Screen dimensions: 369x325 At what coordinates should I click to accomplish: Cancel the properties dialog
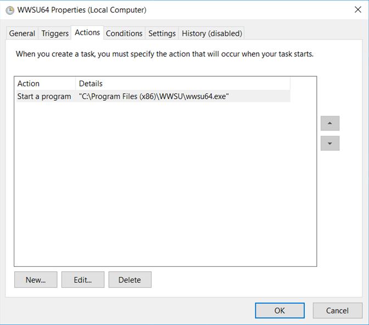[x=338, y=310]
